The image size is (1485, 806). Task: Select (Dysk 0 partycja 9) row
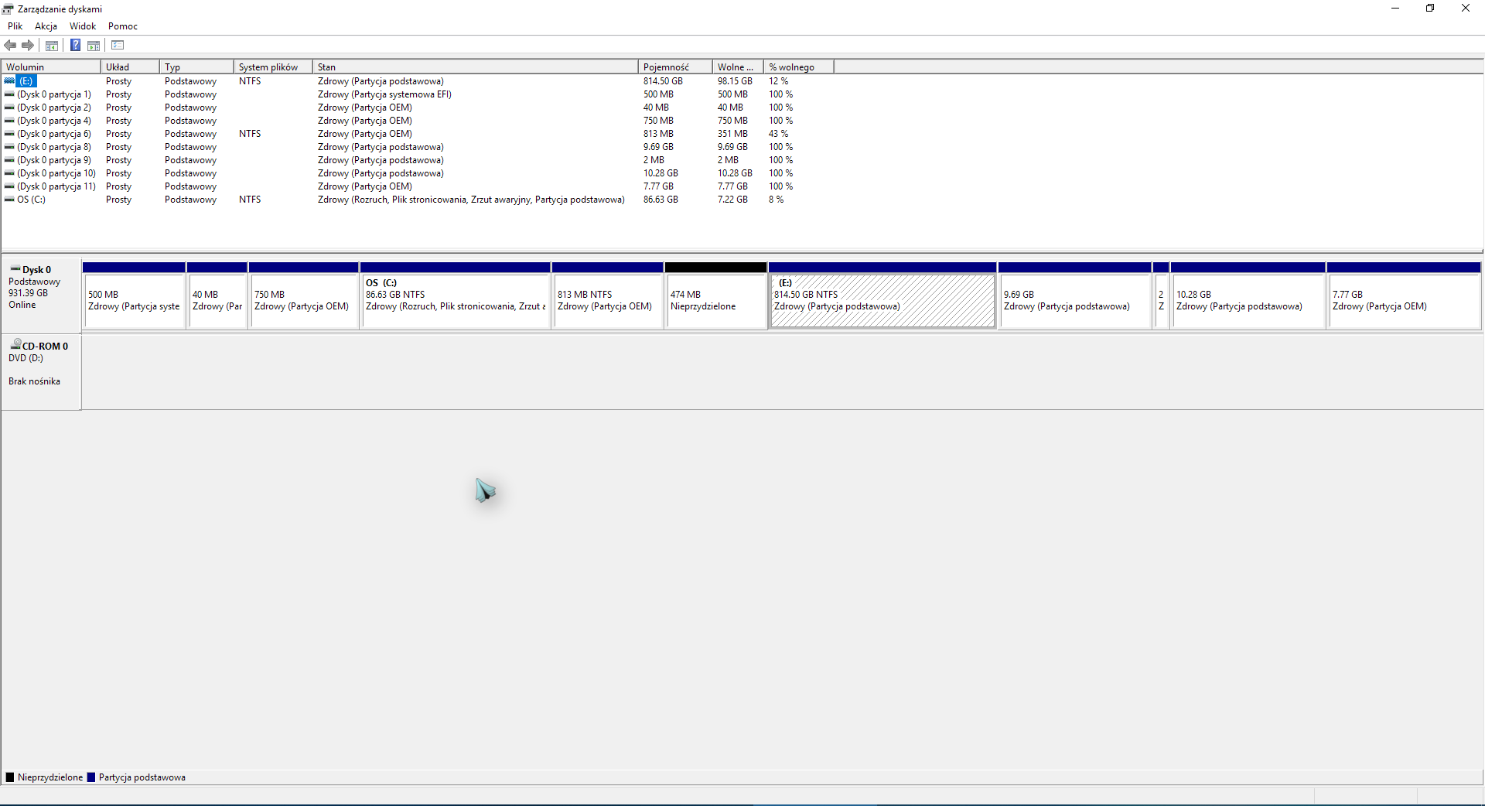[x=54, y=160]
